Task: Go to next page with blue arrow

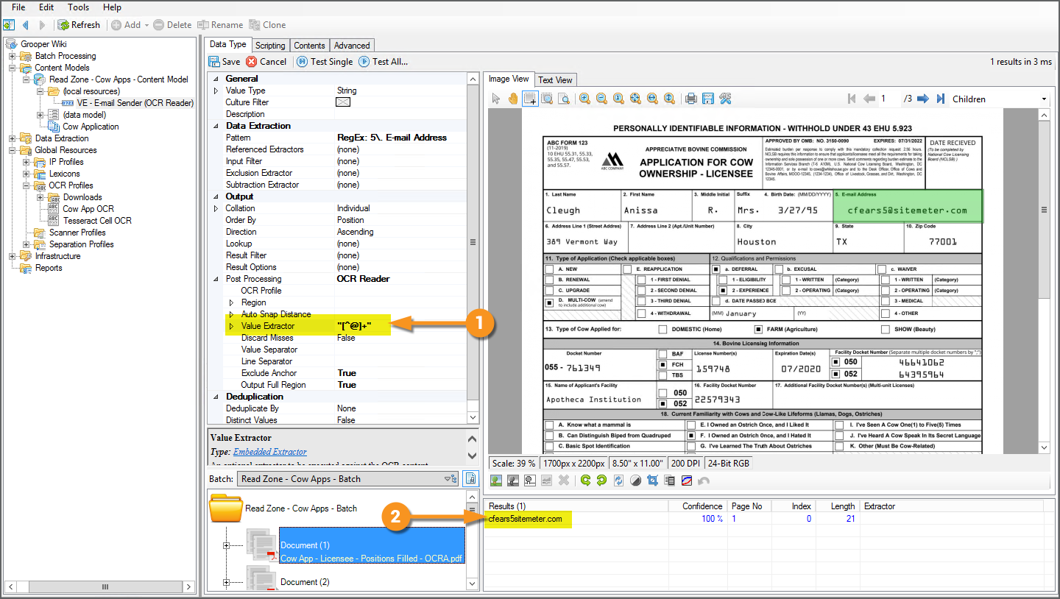Action: click(922, 99)
